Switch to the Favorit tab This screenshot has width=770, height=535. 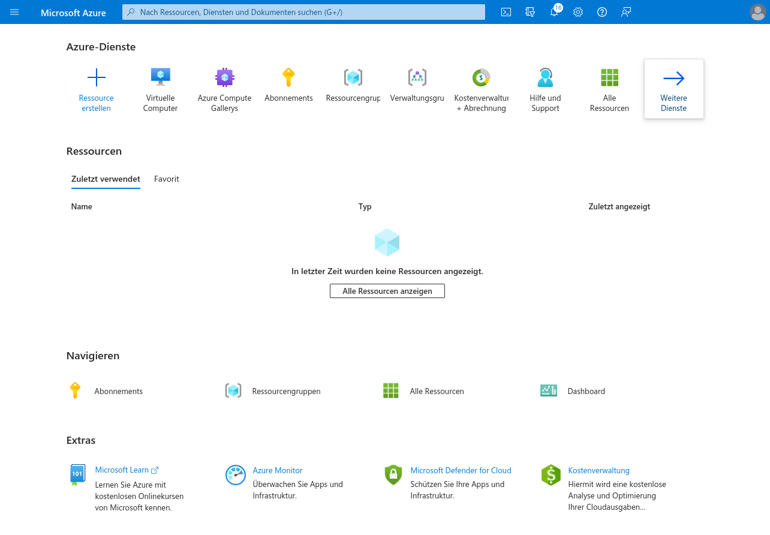pyautogui.click(x=166, y=179)
